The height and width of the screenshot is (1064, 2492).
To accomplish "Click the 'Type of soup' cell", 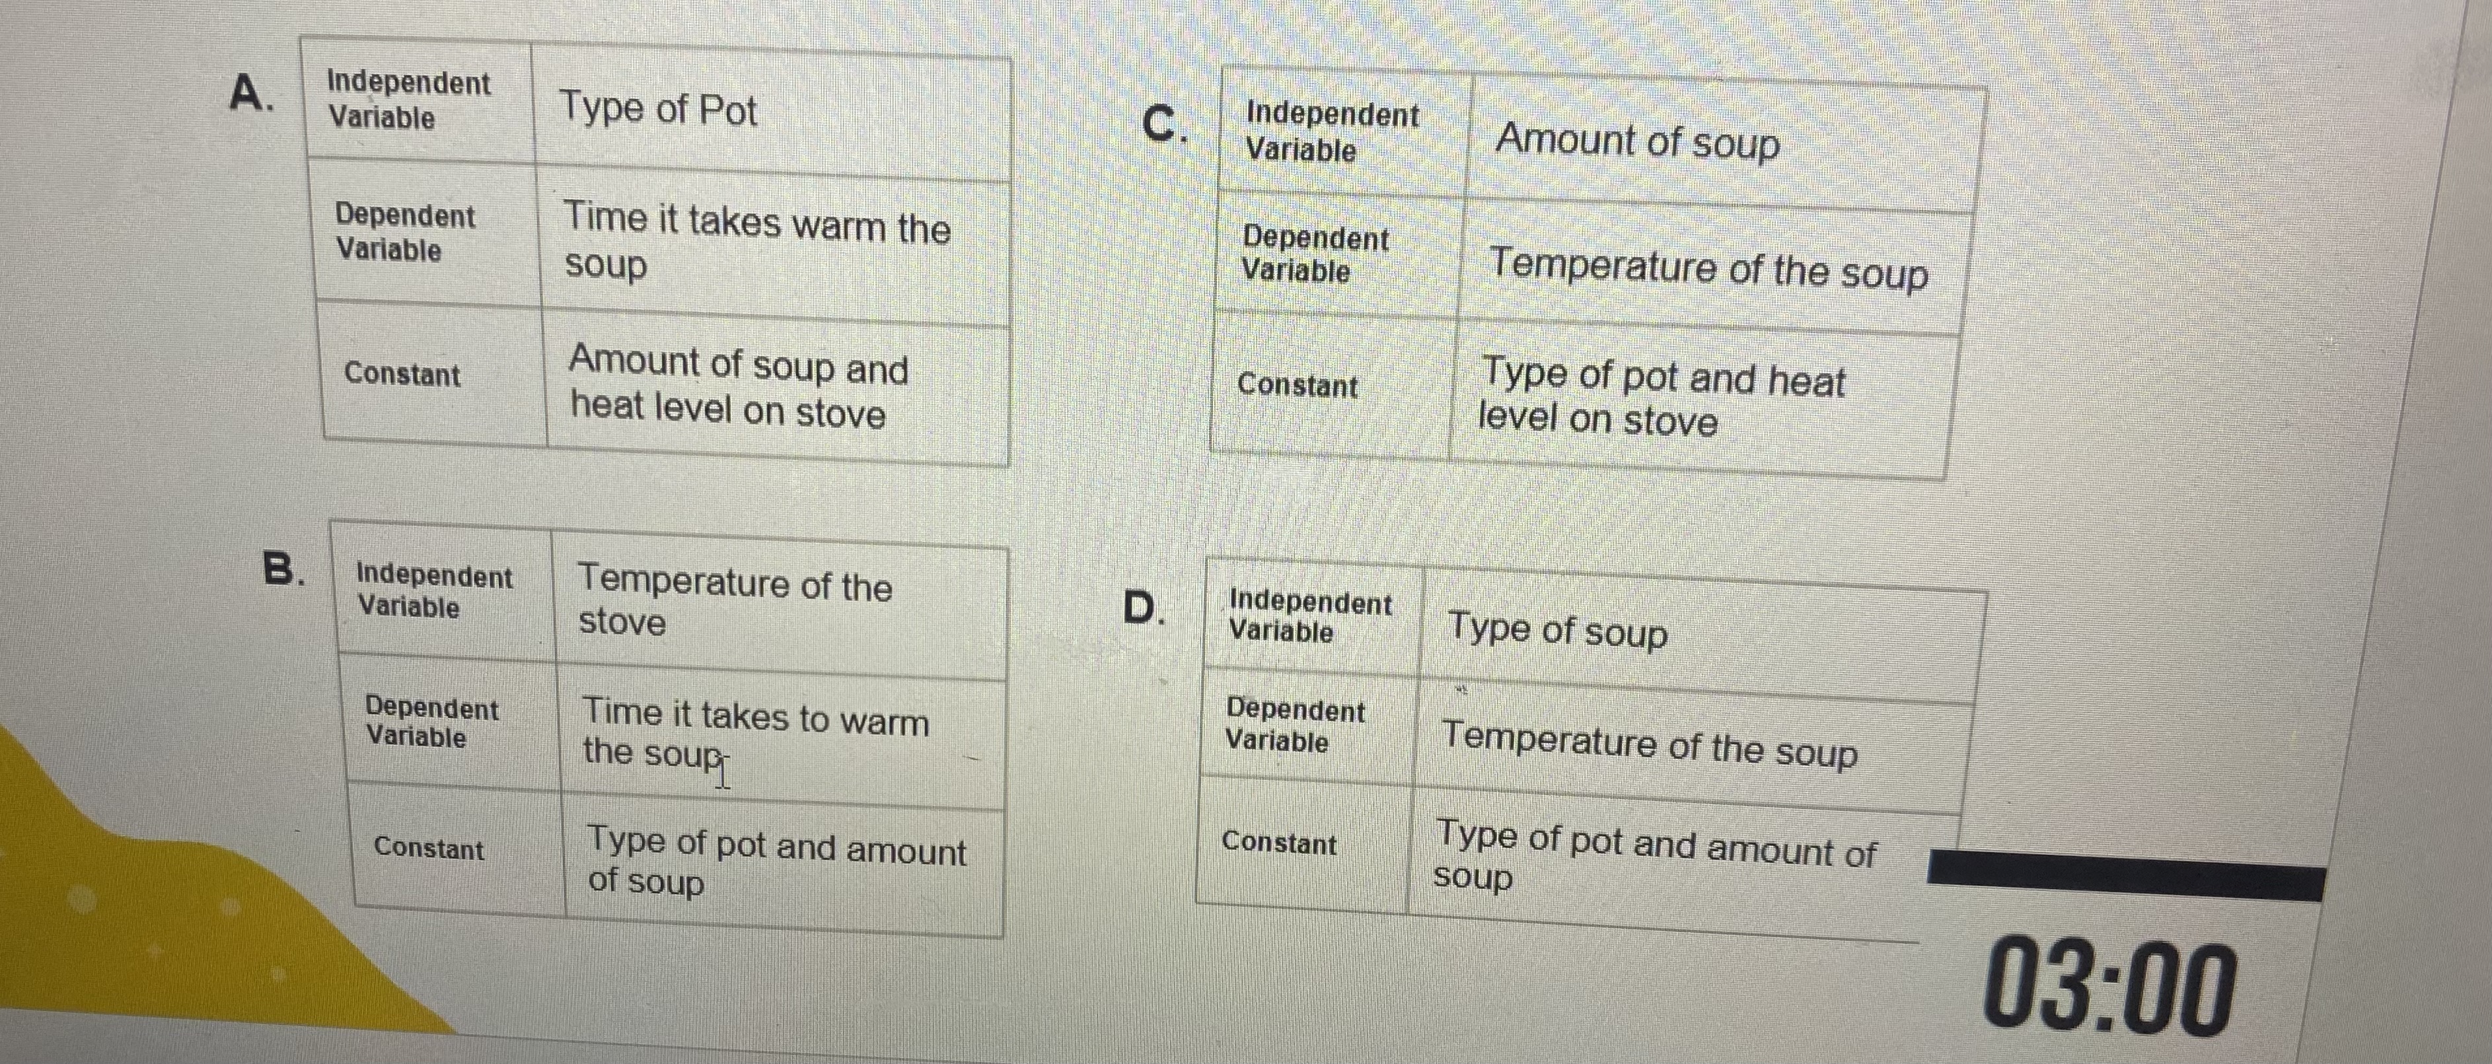I will click(x=1558, y=631).
